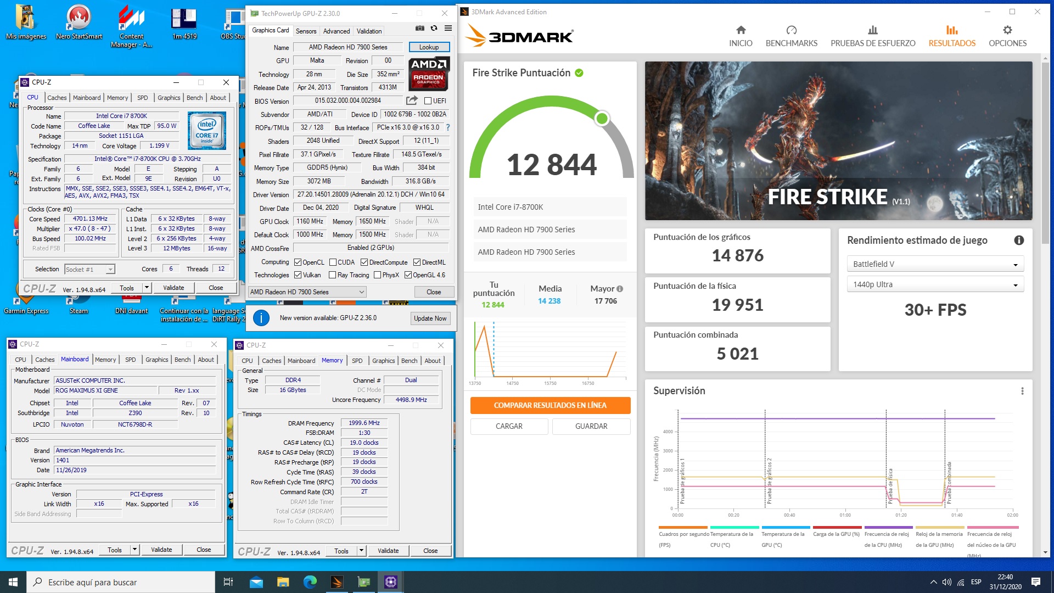Click Update Now in GPU-Z
The image size is (1054, 593).
click(430, 318)
